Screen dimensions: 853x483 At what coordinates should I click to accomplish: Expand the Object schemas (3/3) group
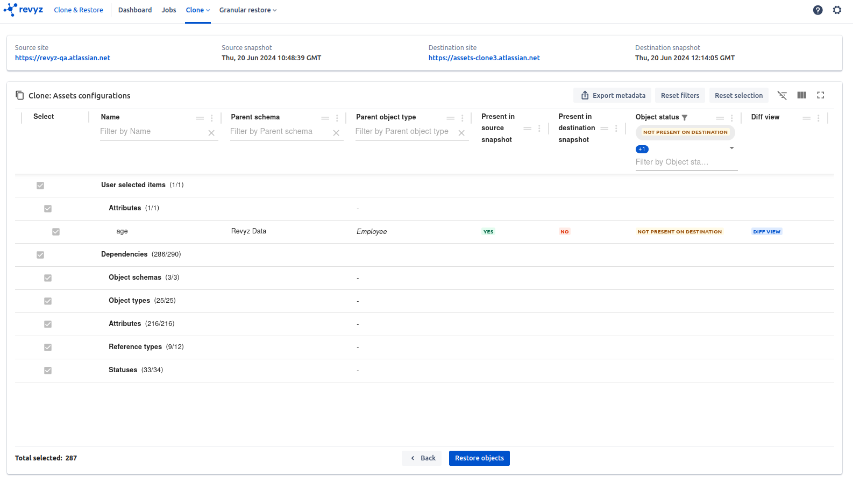pos(144,278)
